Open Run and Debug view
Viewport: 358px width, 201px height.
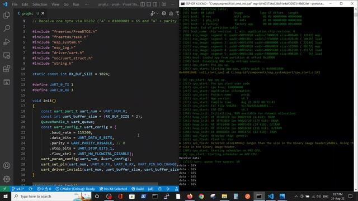click(x=7, y=42)
